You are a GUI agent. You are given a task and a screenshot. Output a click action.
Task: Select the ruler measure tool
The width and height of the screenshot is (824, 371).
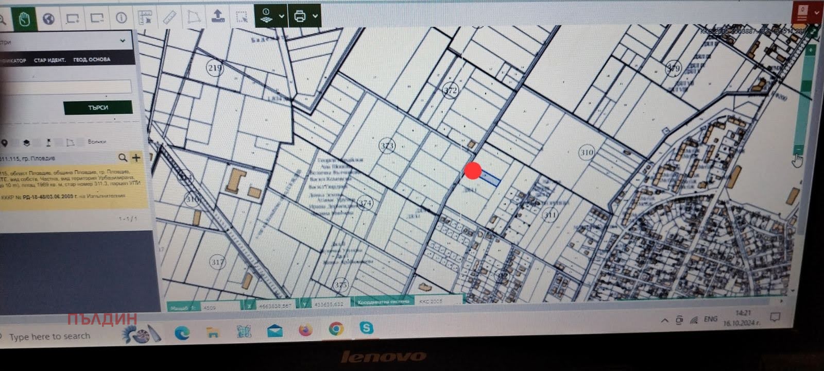[x=169, y=18]
